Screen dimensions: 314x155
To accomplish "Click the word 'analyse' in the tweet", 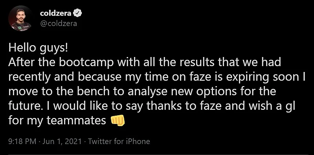I will (x=147, y=92).
